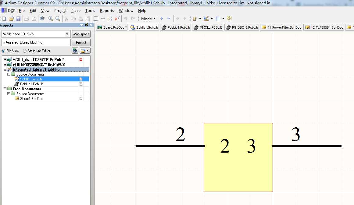
Task: Collapse Source Documents under Integrated_Library1.LibPkg
Action: point(9,74)
